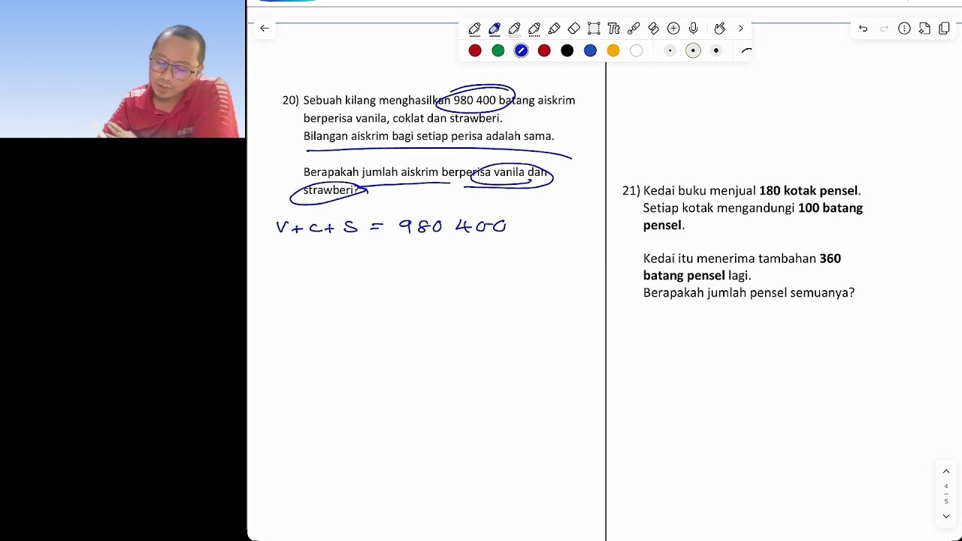Click the redo arrow
Screen dimensions: 962x541
click(x=884, y=29)
